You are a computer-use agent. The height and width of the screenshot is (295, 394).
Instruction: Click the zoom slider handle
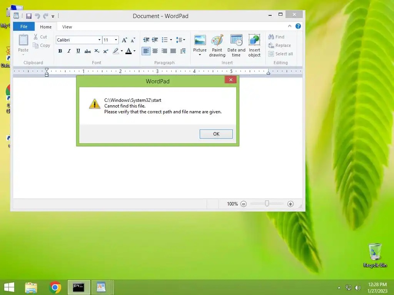(267, 204)
